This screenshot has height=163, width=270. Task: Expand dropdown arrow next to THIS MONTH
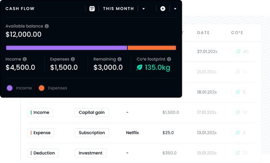point(143,9)
